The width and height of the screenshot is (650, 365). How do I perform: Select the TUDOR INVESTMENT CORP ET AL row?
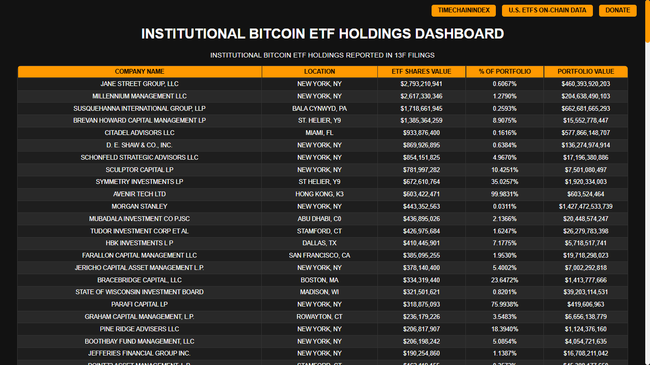coord(139,231)
